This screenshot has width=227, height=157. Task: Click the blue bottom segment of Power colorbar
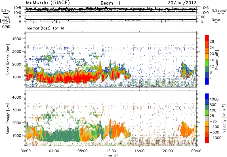[x=207, y=81]
